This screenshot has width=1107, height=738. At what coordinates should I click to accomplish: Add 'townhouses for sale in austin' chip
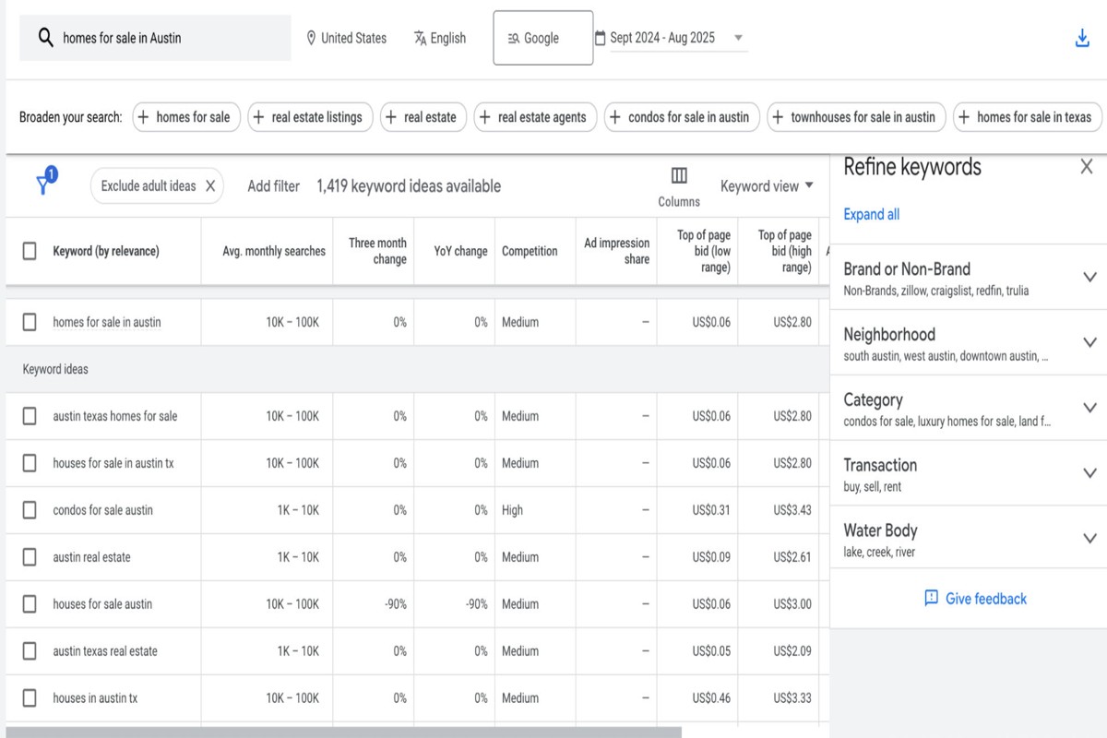point(857,117)
